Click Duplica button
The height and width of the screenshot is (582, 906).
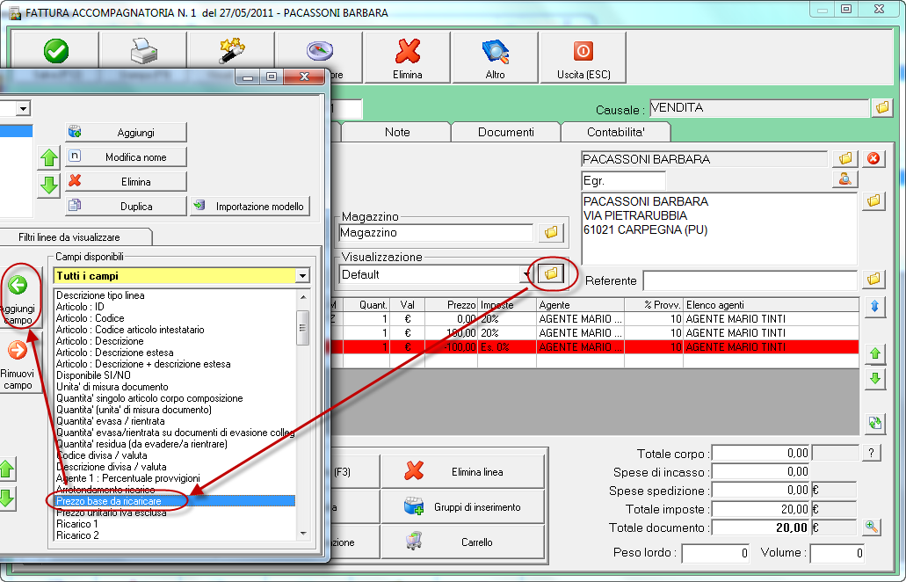(x=126, y=207)
